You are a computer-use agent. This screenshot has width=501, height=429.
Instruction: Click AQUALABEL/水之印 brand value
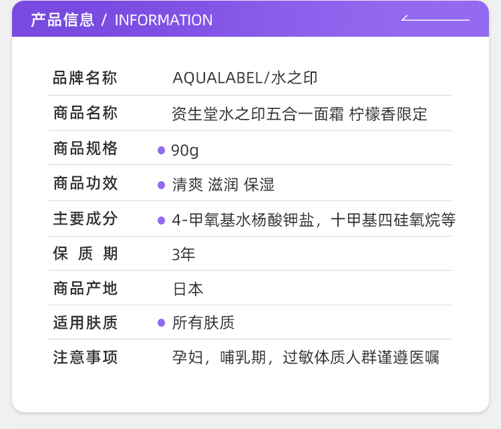click(245, 78)
